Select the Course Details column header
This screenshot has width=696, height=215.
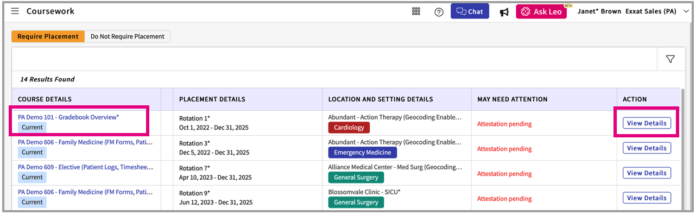click(45, 99)
